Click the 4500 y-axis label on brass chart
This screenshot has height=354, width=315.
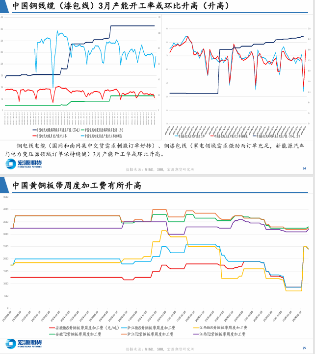(x=6, y=197)
